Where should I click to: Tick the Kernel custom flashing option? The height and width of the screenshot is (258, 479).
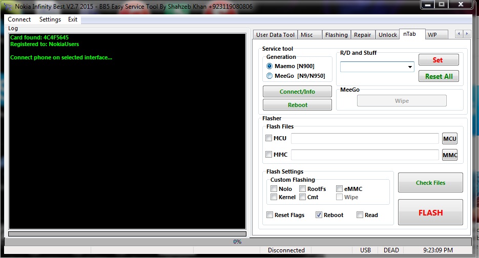(x=274, y=197)
